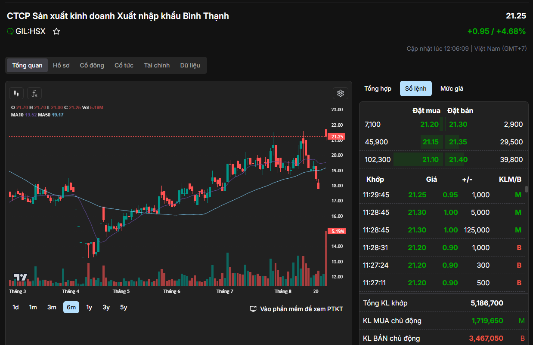Switch chart to 5y range

point(124,307)
